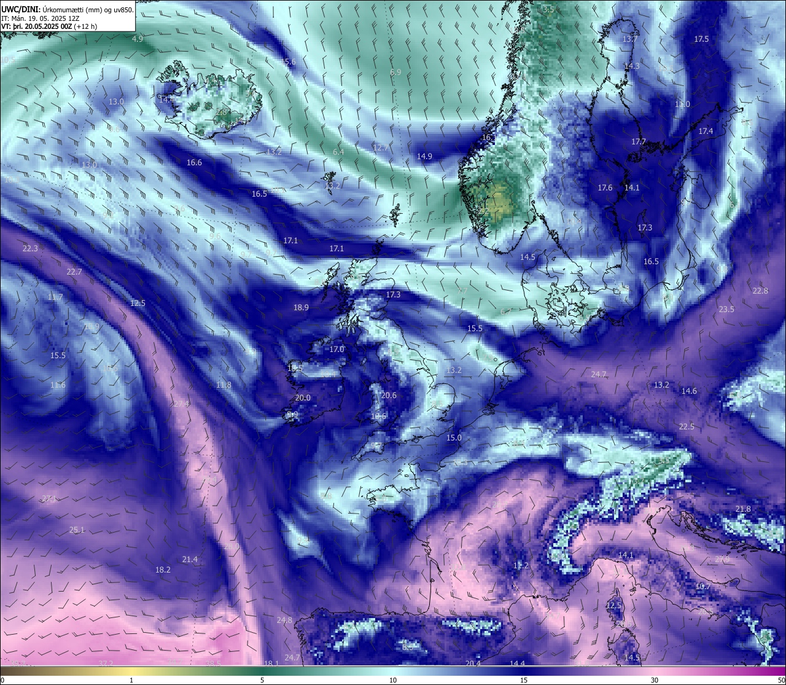Select the 30 mm tick on color scale
Viewport: 786px width, 685px height.
[x=655, y=680]
